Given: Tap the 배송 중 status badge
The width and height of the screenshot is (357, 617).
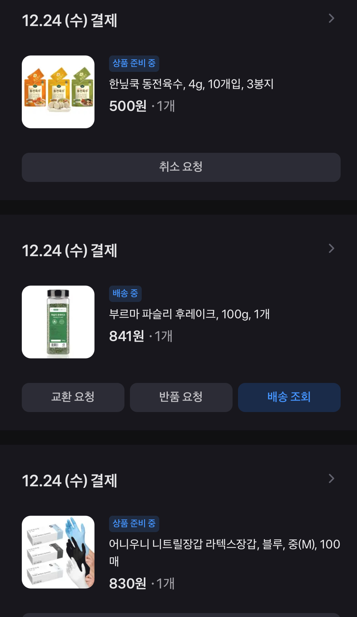Looking at the screenshot, I should click(x=125, y=294).
